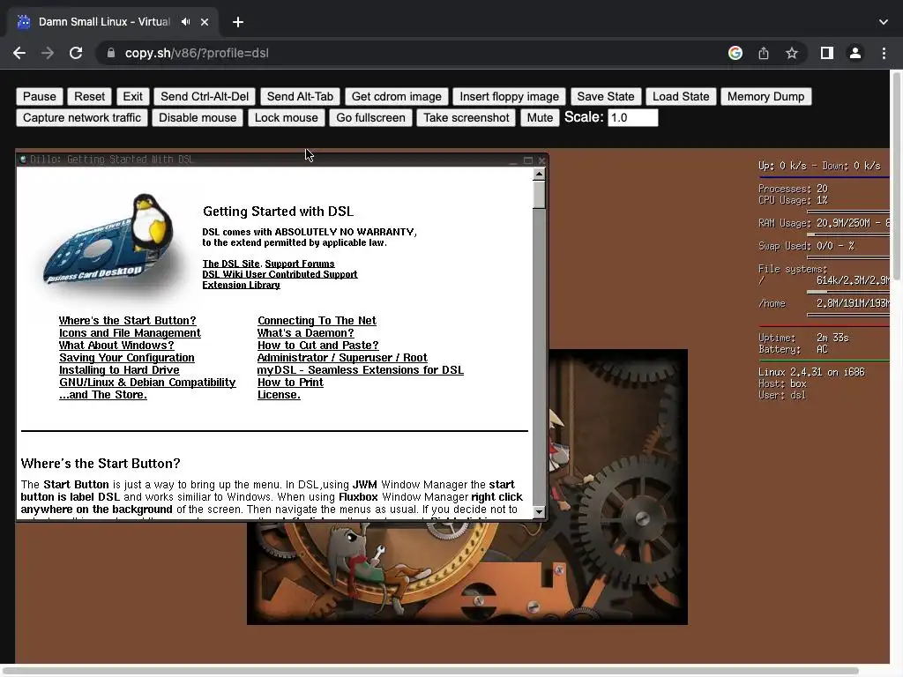Image resolution: width=903 pixels, height=677 pixels.
Task: Bookmark this page with the star icon
Action: [x=792, y=53]
